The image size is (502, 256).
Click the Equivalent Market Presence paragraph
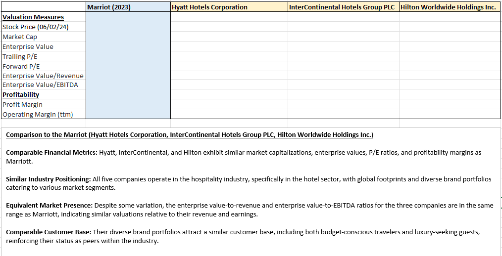tap(250, 210)
